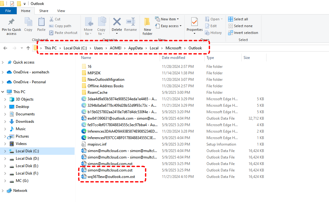Screen dimensions: 329x202
Task: Select 3D Objects in navigation pane
Action: [x=24, y=99]
